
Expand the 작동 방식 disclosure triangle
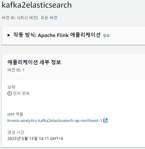(x=9, y=35)
